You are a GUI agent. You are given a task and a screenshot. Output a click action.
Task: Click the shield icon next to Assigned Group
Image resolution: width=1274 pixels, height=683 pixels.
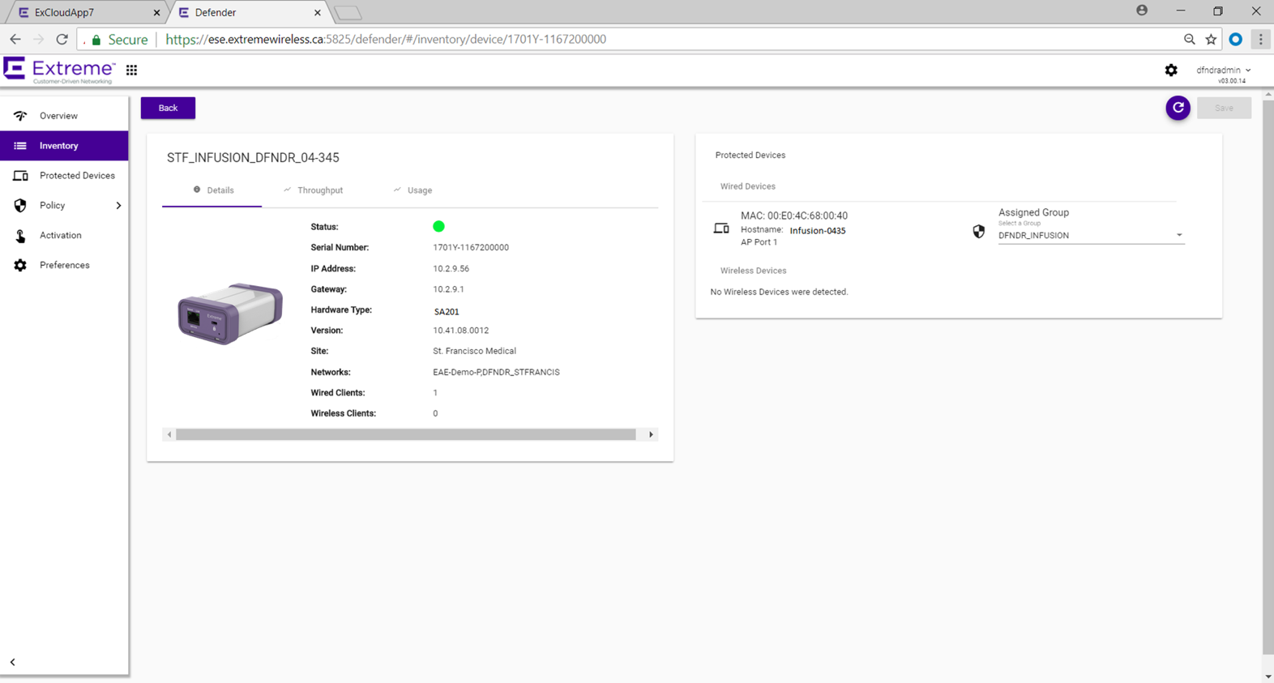(x=979, y=232)
